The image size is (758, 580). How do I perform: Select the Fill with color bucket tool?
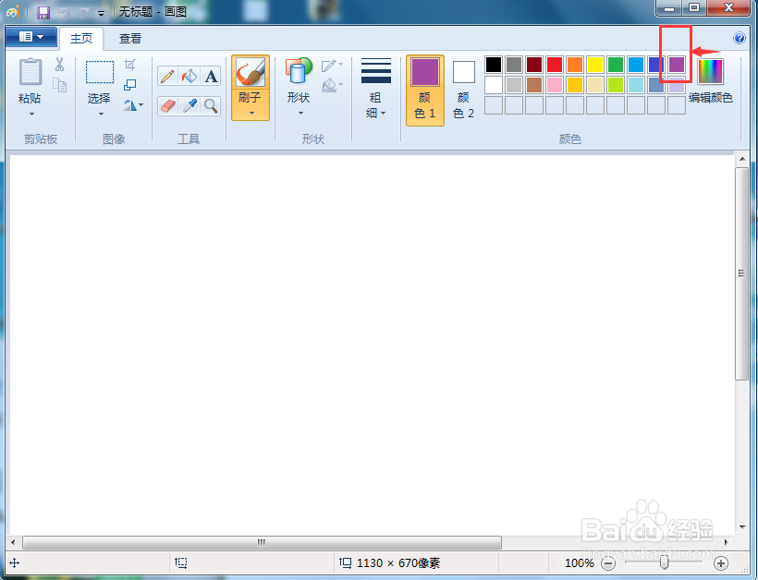pyautogui.click(x=189, y=77)
